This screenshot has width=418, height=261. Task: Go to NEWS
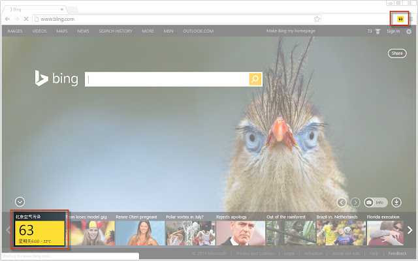click(83, 31)
